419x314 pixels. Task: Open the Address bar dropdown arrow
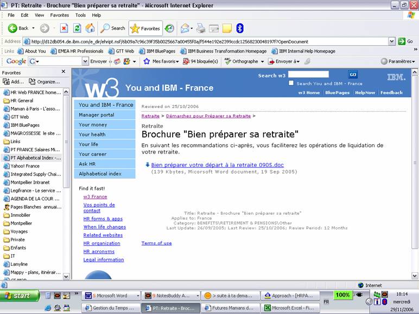391,41
